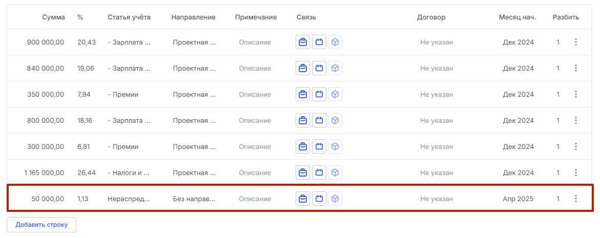600x238 pixels.
Task: Click briefcase link icon in 50 000,00 row
Action: 303,199
